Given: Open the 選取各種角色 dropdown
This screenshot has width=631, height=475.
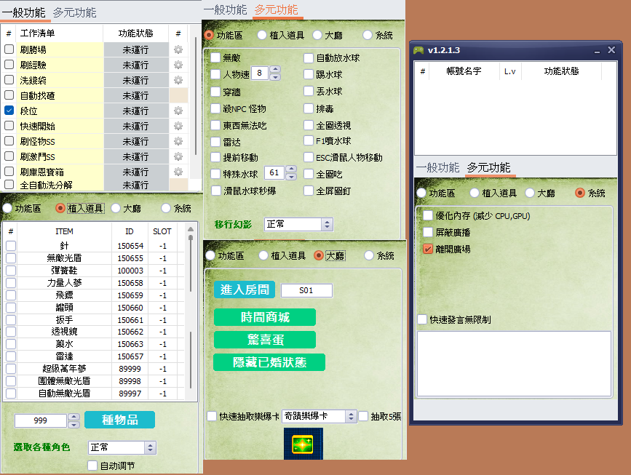Looking at the screenshot, I should click(121, 447).
